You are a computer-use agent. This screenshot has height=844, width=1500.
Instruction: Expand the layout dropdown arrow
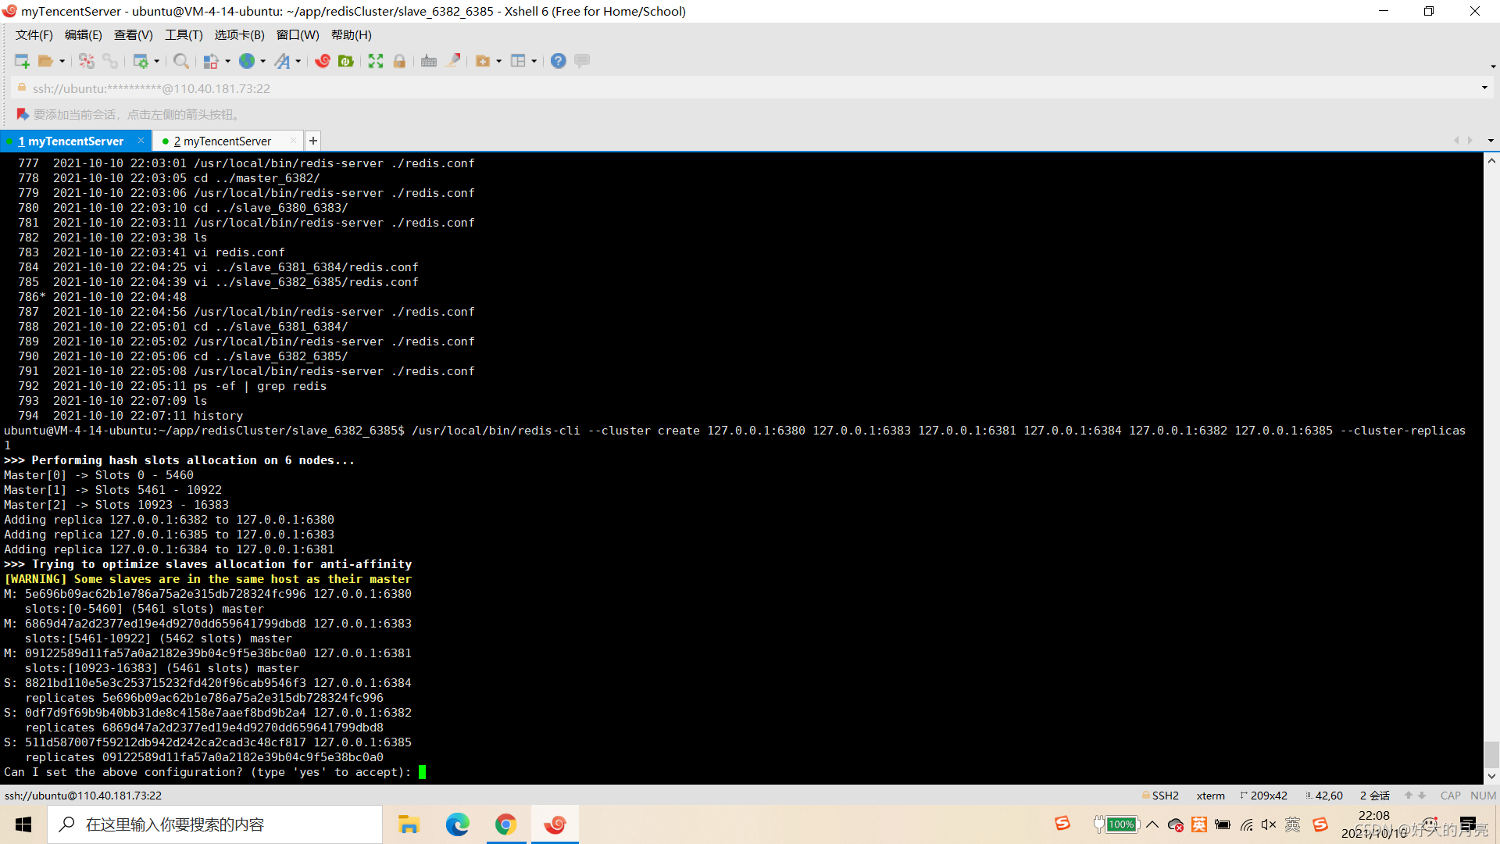click(x=534, y=61)
